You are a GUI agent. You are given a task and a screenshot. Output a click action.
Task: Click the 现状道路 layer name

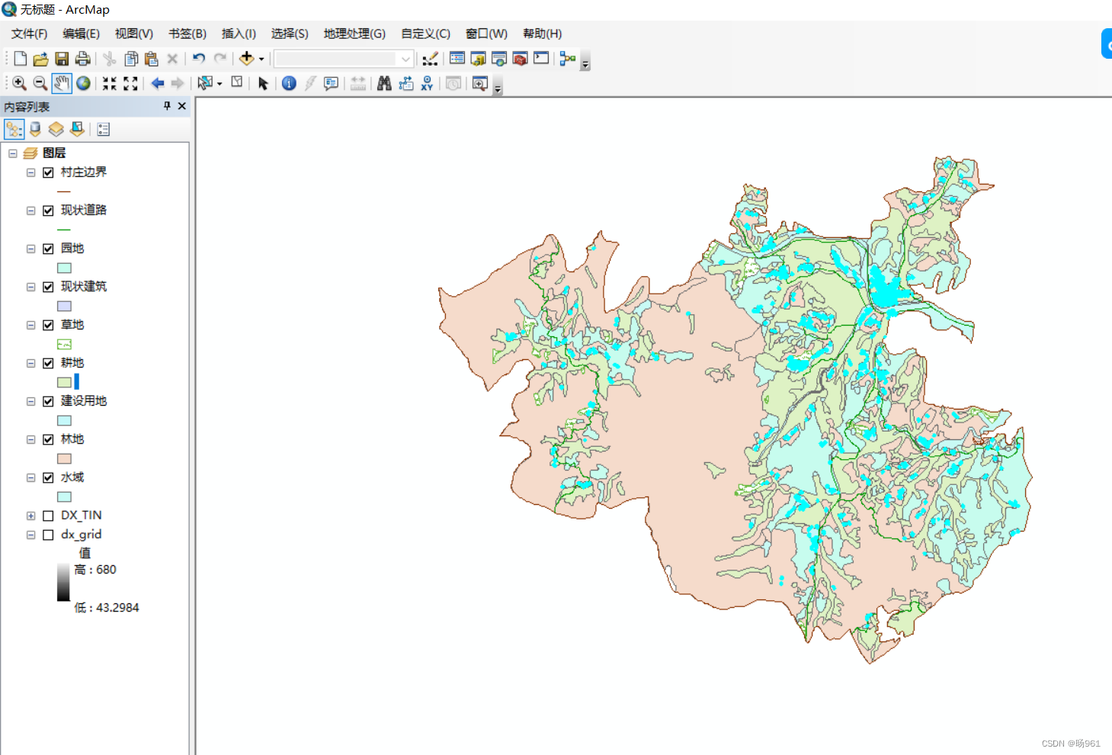[84, 210]
